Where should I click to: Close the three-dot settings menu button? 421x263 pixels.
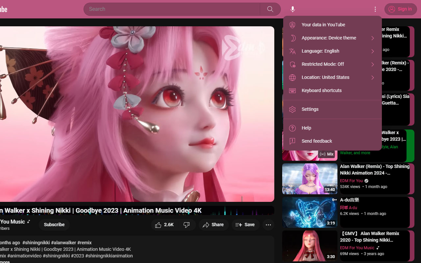click(x=375, y=9)
